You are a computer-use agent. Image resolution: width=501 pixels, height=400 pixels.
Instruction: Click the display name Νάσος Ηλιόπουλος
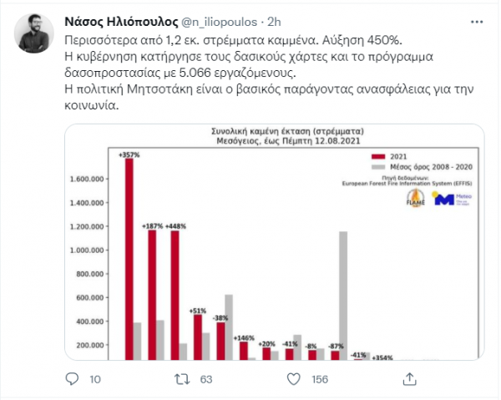(x=121, y=22)
